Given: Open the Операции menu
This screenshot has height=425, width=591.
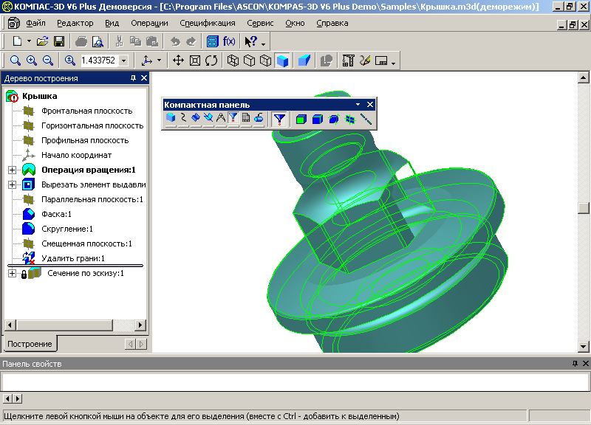Looking at the screenshot, I should pos(150,24).
